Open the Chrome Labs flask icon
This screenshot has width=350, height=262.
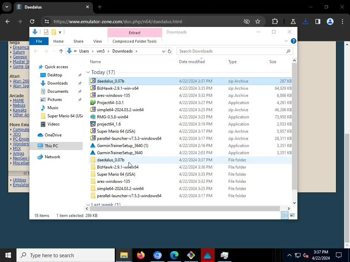tap(293, 21)
